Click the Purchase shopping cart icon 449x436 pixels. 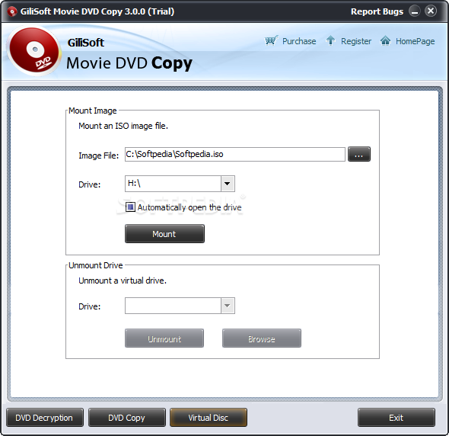[271, 40]
